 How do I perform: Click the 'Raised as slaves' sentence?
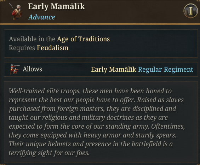(160, 100)
